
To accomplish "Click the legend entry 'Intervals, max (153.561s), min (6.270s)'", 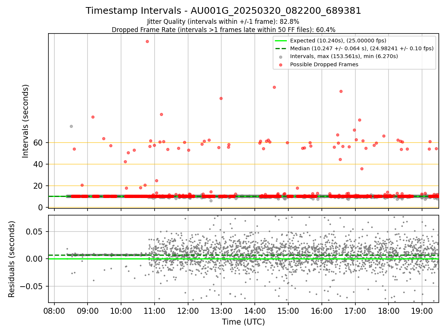I will coord(344,56).
